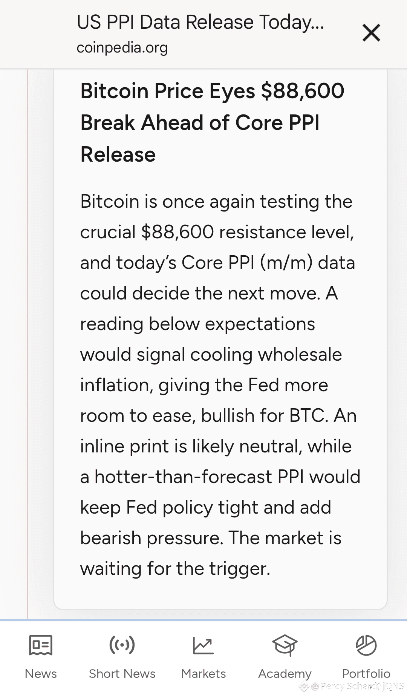Open the Portfolio tab label
The width and height of the screenshot is (407, 696).
(366, 674)
